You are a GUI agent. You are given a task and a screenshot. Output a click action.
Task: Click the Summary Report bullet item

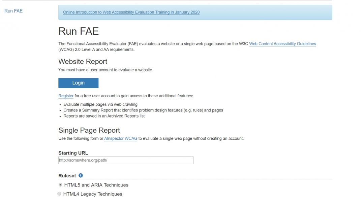coord(143,110)
